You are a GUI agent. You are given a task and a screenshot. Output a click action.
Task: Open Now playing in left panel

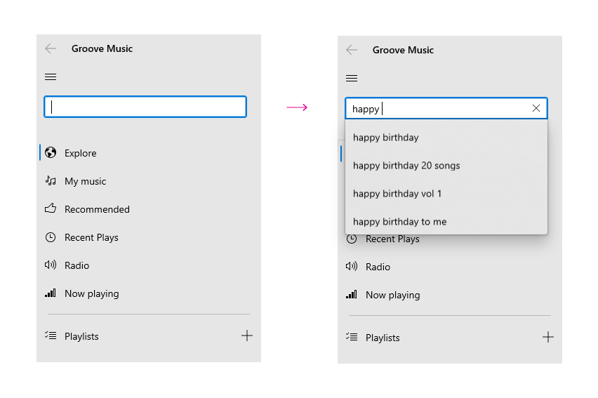[92, 293]
